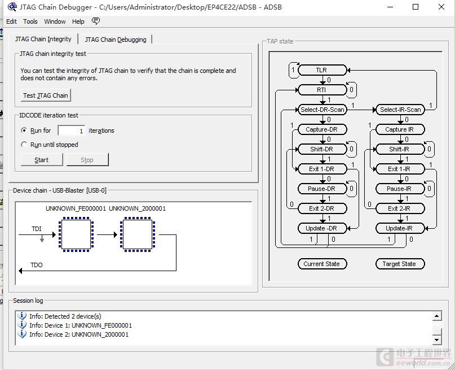The height and width of the screenshot is (370, 455).
Task: Click the iterations number input field
Action: click(x=72, y=130)
